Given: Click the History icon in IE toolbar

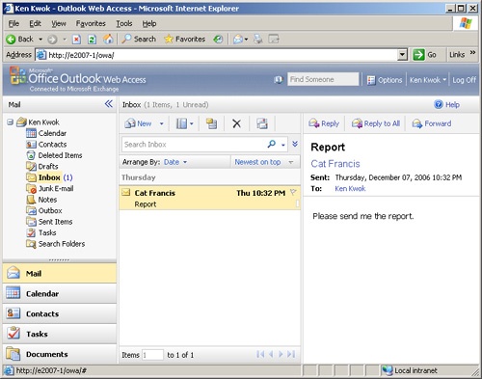Looking at the screenshot, I should coord(218,40).
